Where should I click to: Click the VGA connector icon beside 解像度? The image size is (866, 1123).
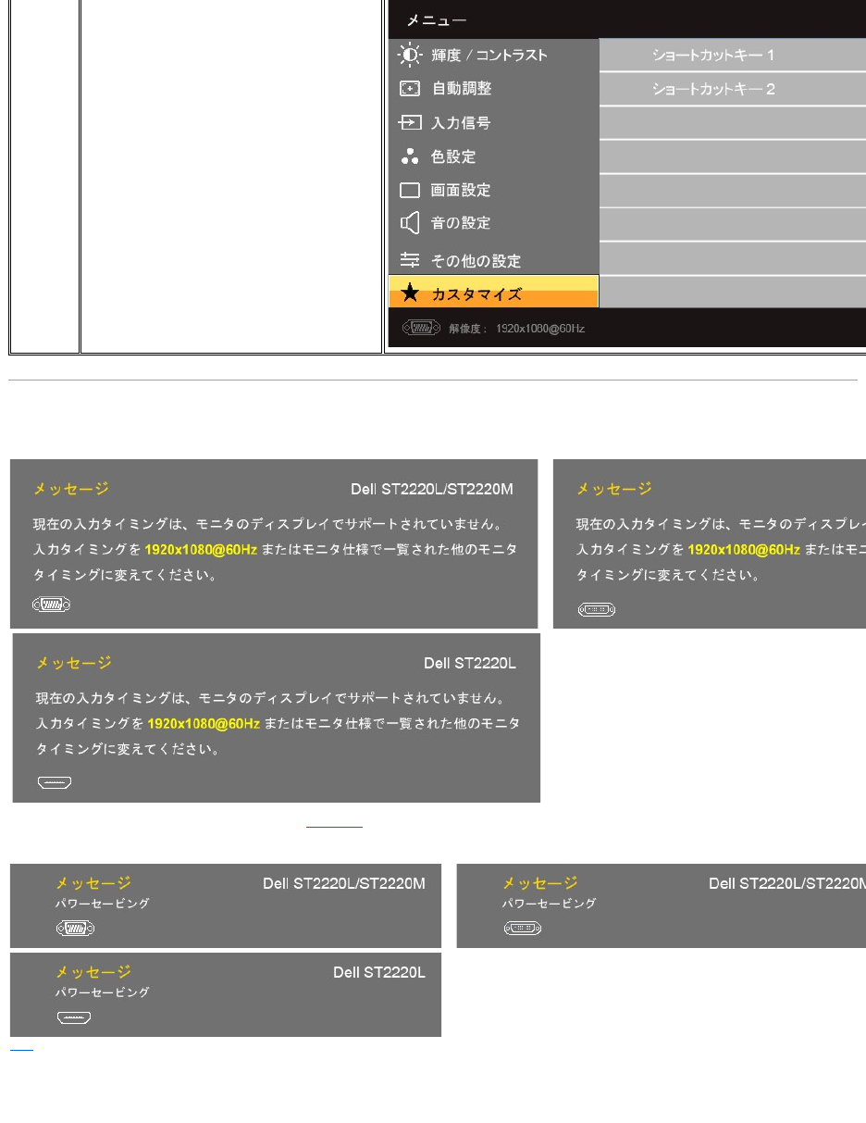(421, 328)
